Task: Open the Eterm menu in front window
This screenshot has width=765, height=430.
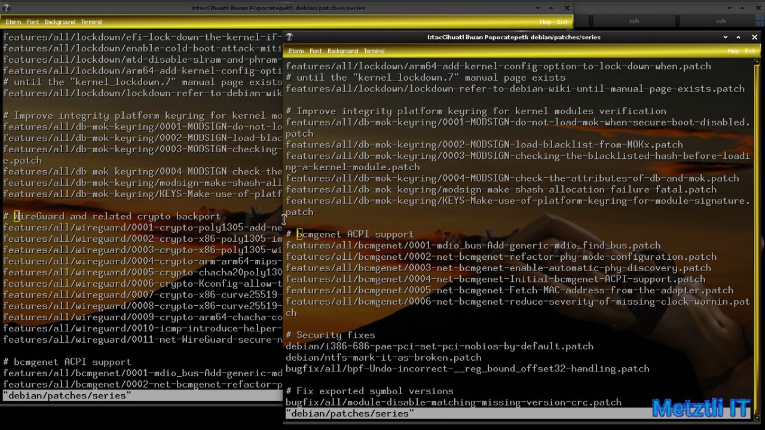Action: tap(296, 51)
